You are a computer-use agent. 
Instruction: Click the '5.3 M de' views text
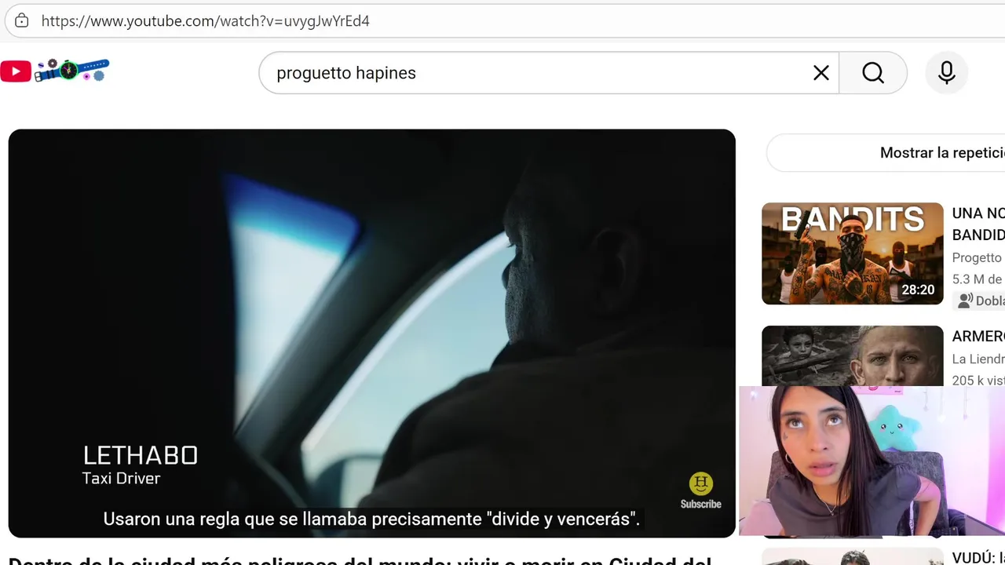pyautogui.click(x=978, y=279)
